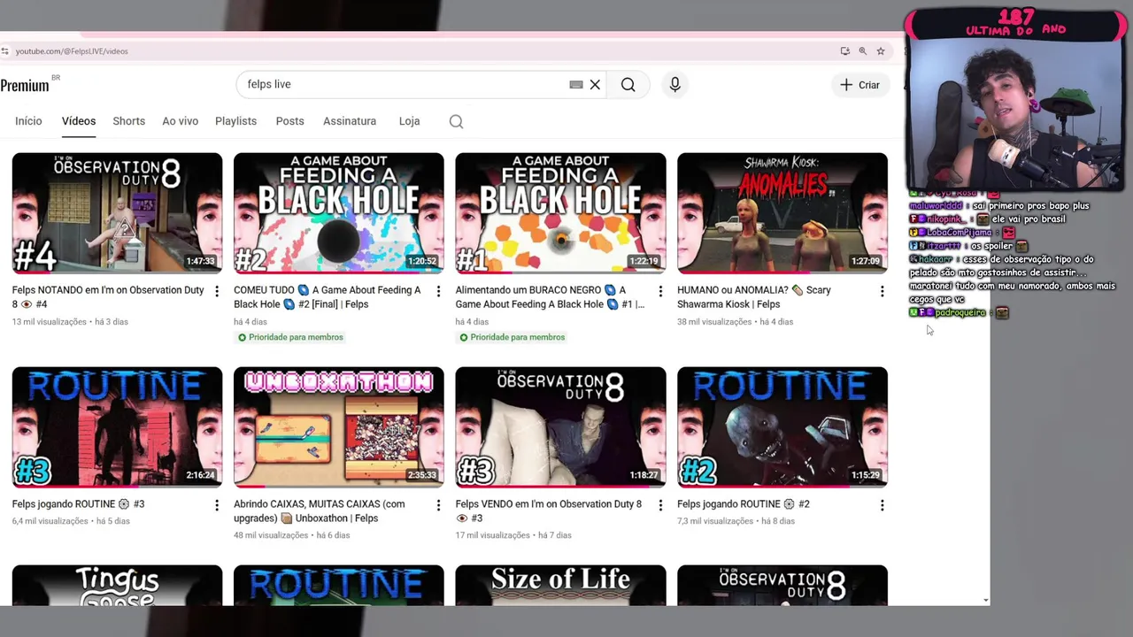Image resolution: width=1133 pixels, height=637 pixels.
Task: Open the Início tab
Action: pyautogui.click(x=28, y=121)
